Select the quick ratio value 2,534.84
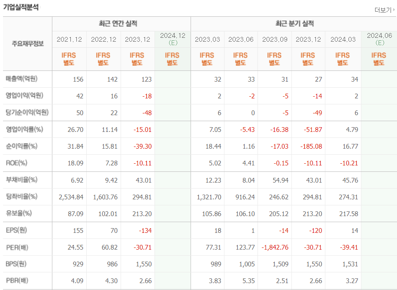Image resolution: width=397 pixels, height=290 pixels. click(x=71, y=197)
